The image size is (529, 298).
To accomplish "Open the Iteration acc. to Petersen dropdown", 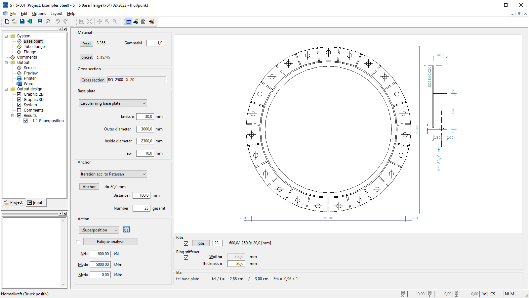I will coord(113,174).
